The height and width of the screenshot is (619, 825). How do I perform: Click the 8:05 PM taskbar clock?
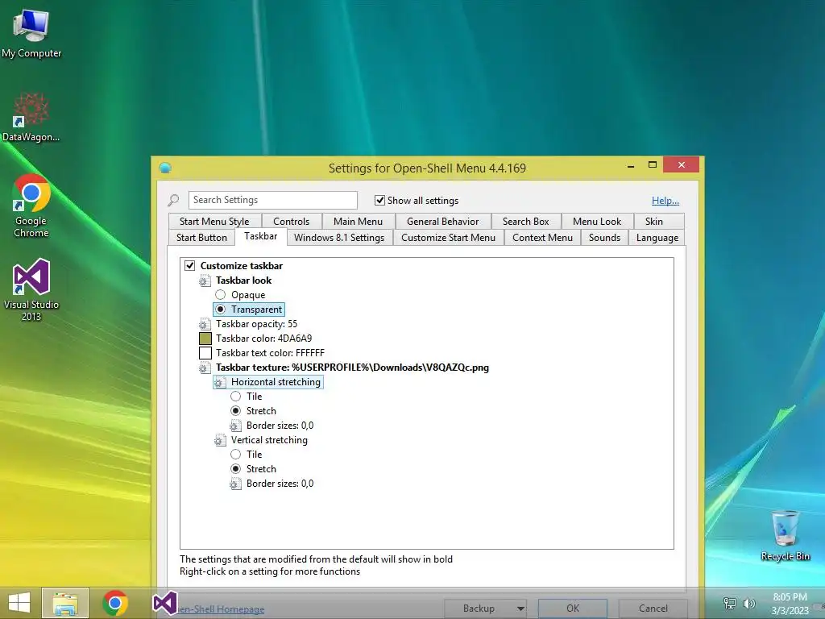click(790, 604)
